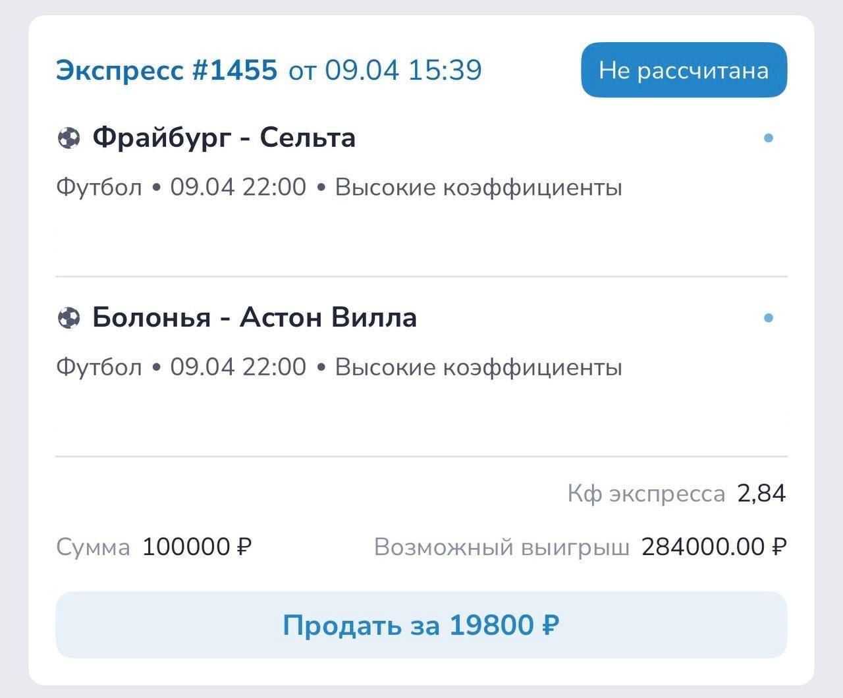Click the blue status dot for Фрайбург - Сельта
Image resolution: width=843 pixels, height=698 pixels.
point(768,138)
